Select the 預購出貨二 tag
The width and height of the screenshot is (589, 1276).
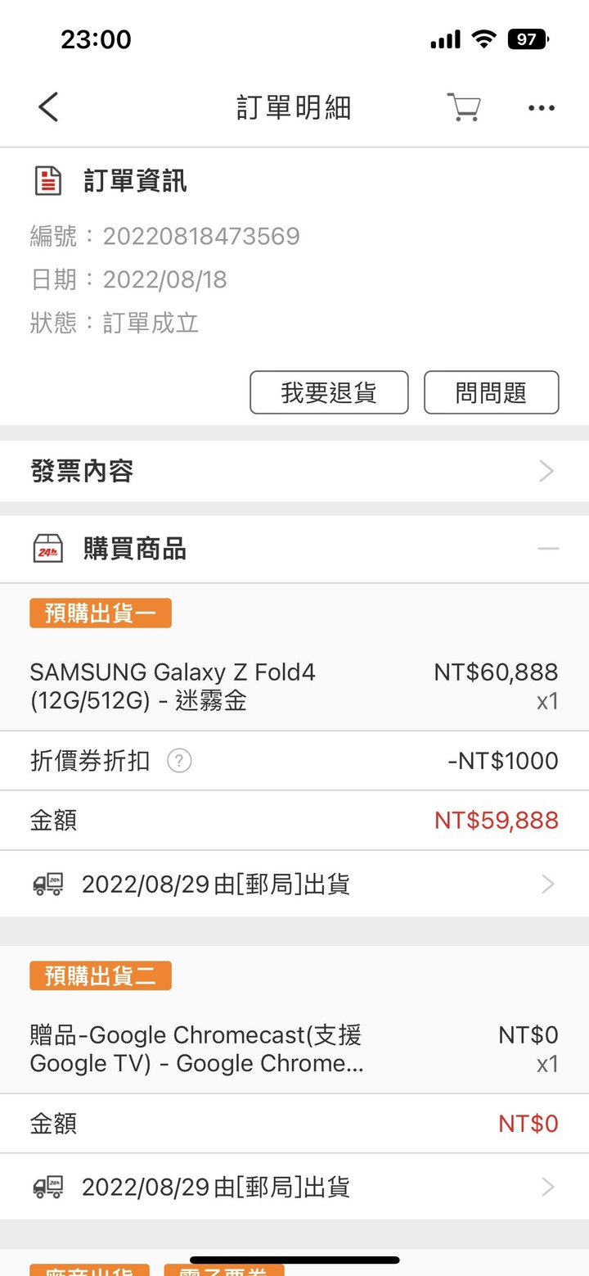pos(101,975)
